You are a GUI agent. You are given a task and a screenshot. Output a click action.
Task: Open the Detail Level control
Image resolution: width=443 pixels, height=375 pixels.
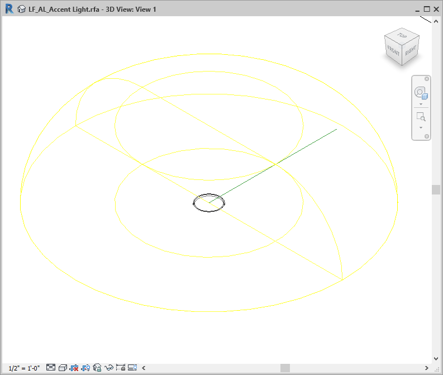point(51,367)
